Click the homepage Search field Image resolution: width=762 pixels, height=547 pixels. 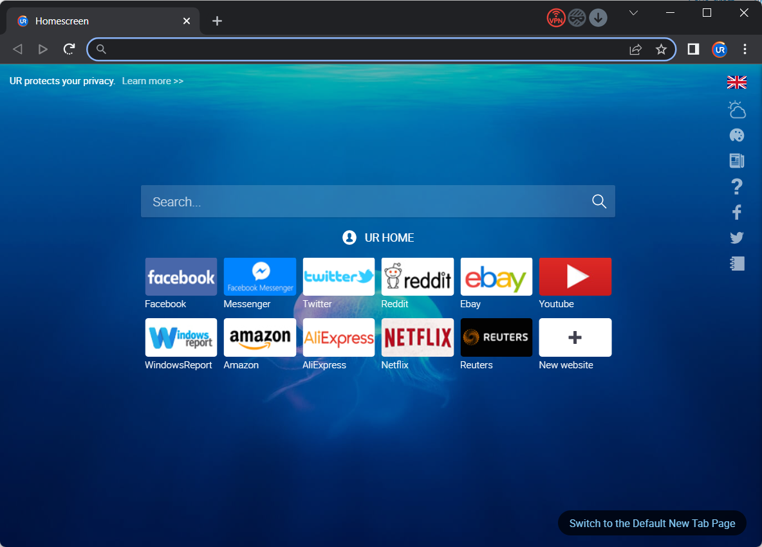pos(378,201)
